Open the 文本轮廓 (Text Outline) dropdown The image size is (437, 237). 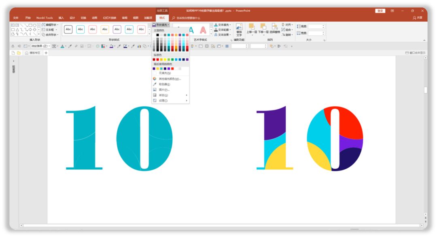click(x=223, y=30)
